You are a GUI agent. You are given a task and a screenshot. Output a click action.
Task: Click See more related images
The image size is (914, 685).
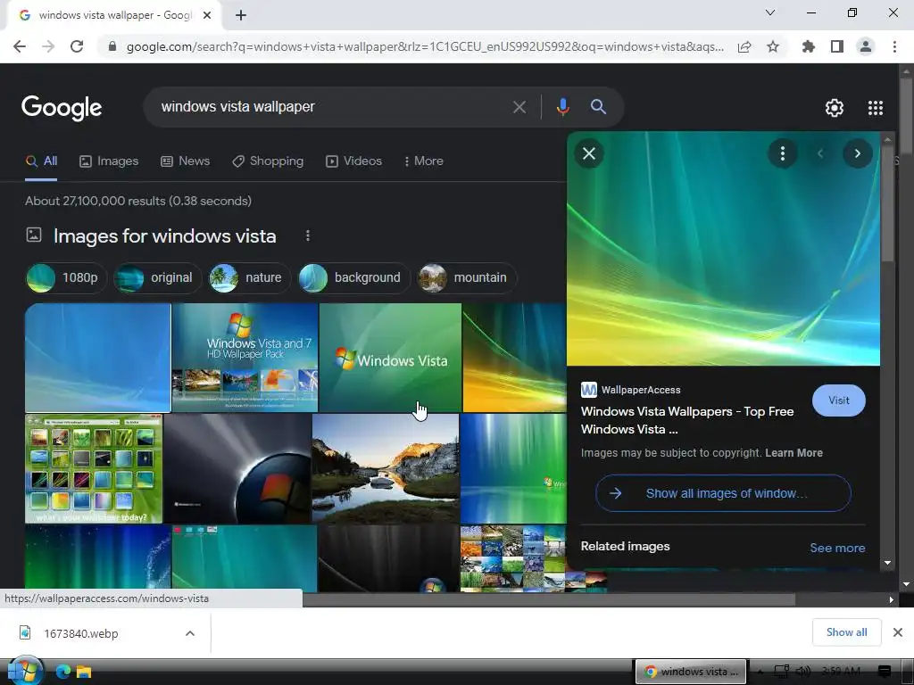(837, 549)
